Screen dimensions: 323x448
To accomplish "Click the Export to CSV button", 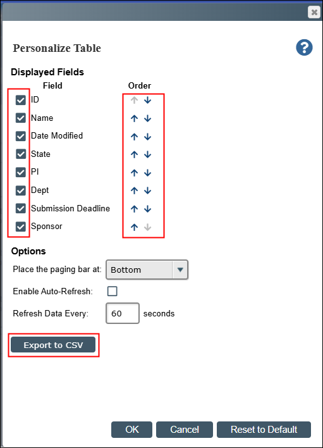I will pyautogui.click(x=53, y=345).
